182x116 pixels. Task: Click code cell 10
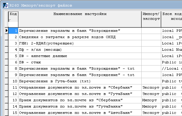click(x=13, y=81)
